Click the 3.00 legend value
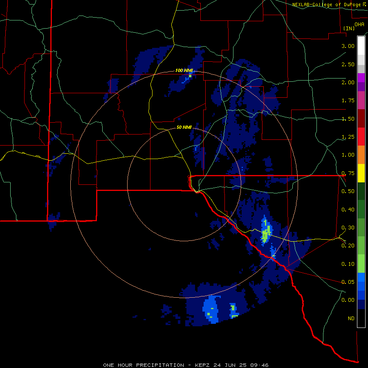The height and width of the screenshot is (368, 368). click(348, 46)
